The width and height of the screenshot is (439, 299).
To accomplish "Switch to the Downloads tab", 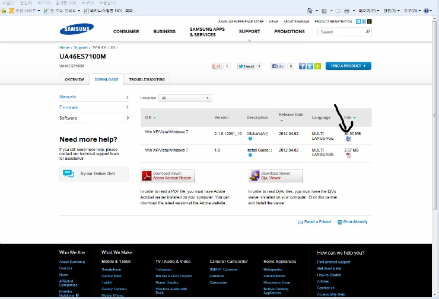I will [106, 80].
